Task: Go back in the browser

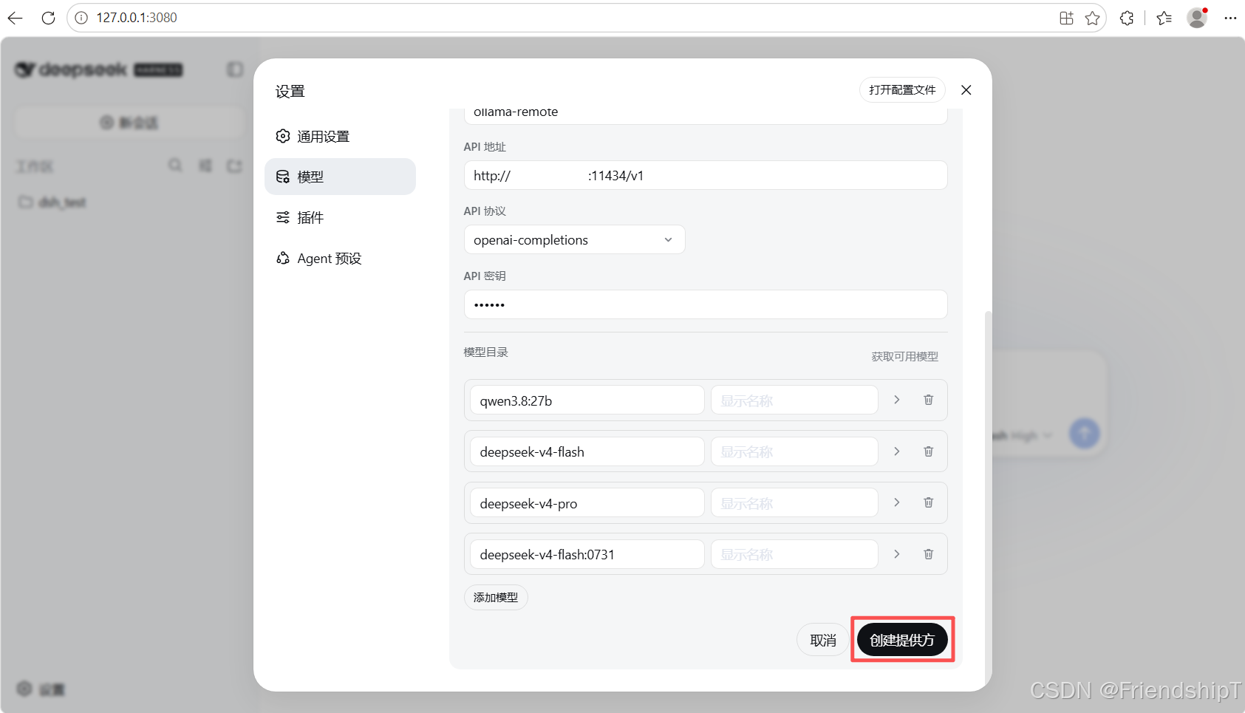Action: (16, 18)
